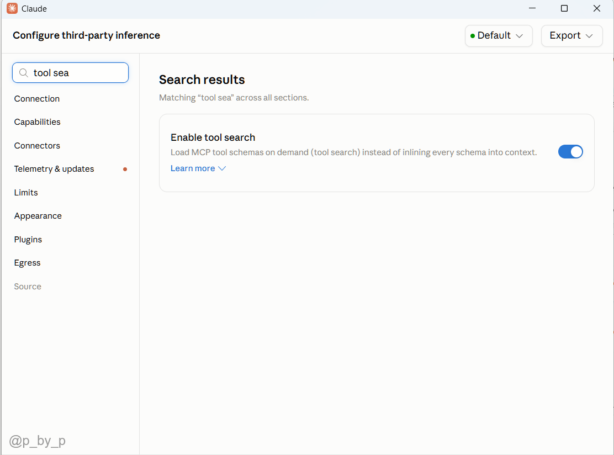Image resolution: width=614 pixels, height=455 pixels.
Task: Open the Source section
Action: [x=28, y=287]
